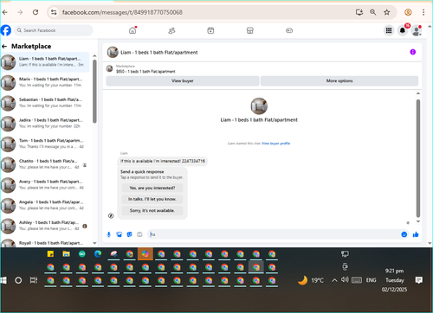Send quick reply 'Yes, are you interested?'

[x=152, y=188]
